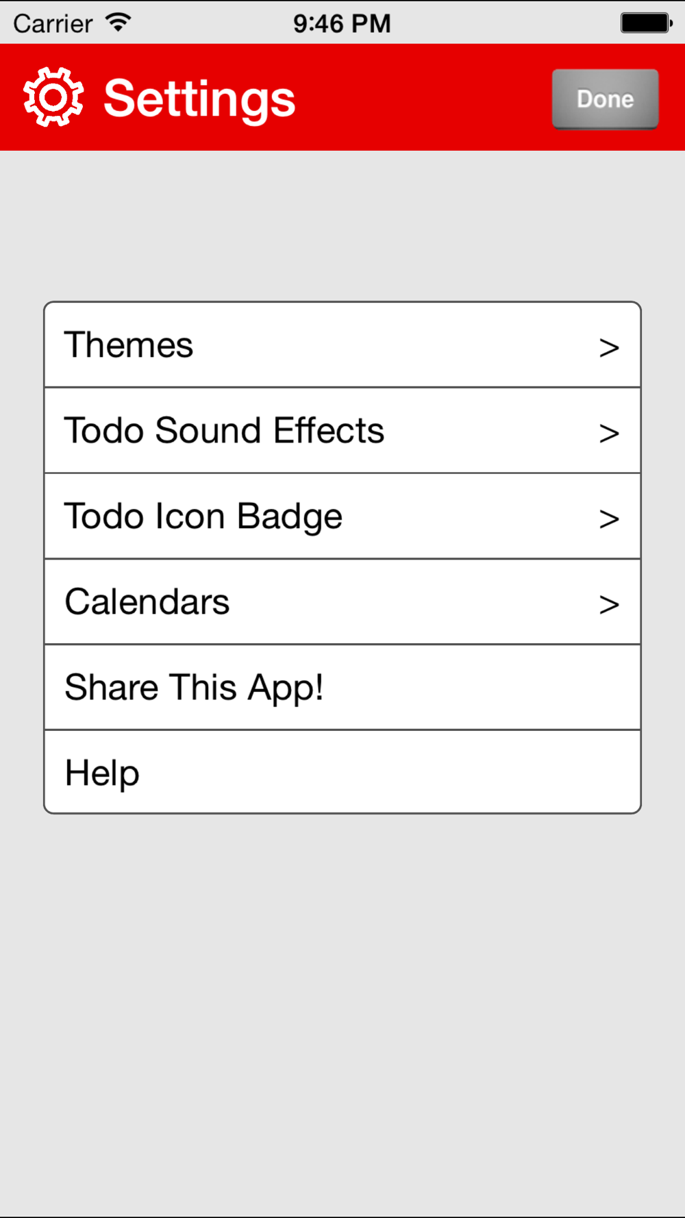Screen dimensions: 685x1218
Task: Open the Themes settings row
Action: click(x=342, y=345)
